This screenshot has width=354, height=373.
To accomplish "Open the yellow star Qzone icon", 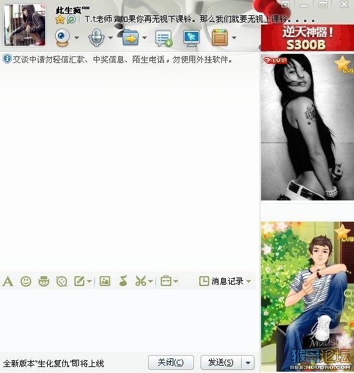I will tap(60, 19).
